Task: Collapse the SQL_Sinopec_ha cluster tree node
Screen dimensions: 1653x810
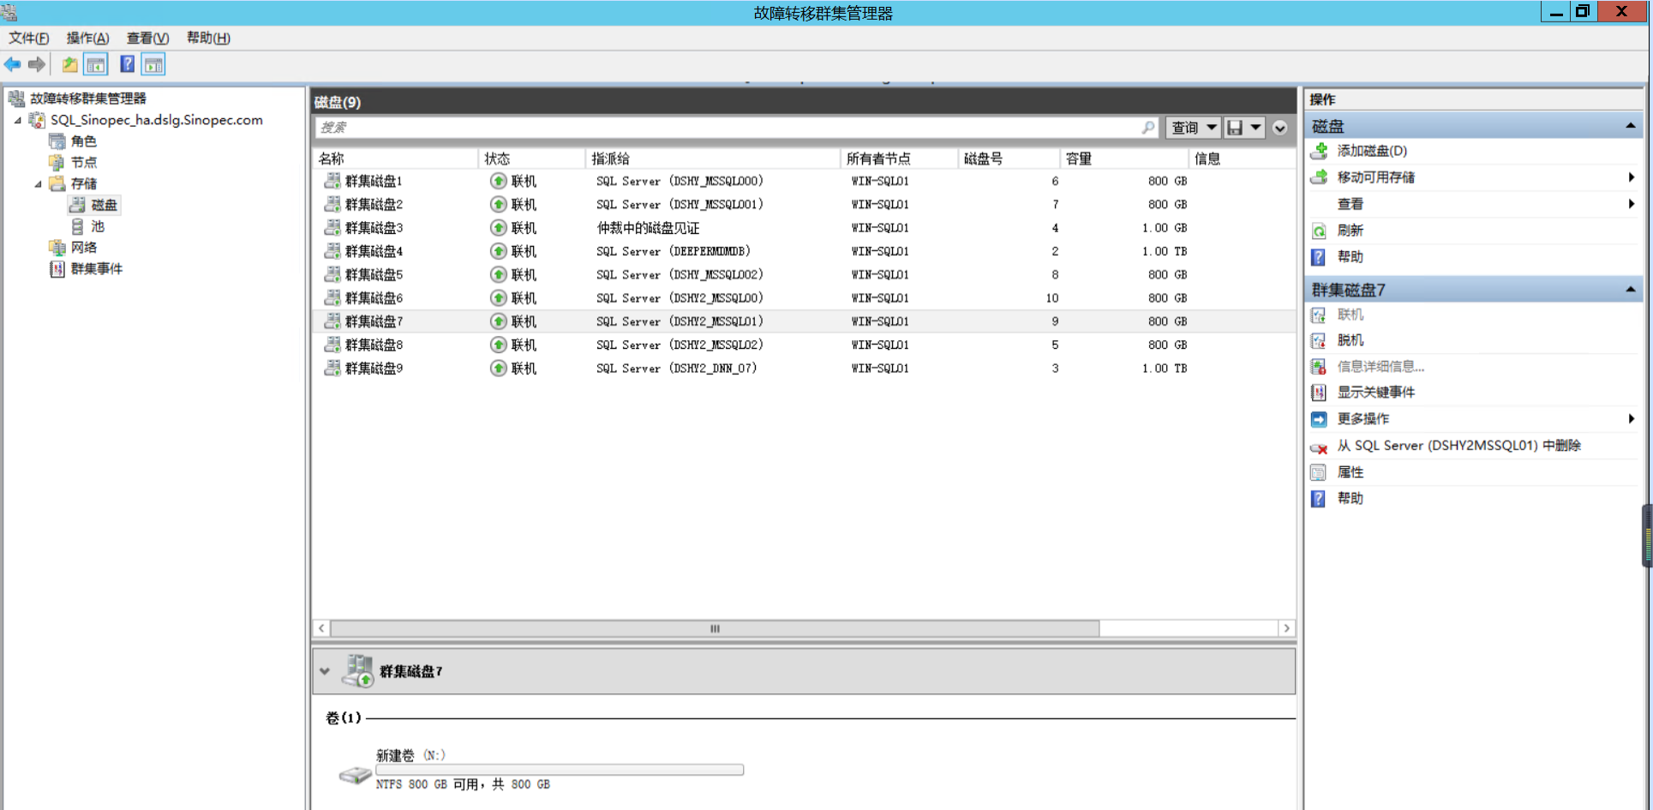Action: tap(17, 120)
